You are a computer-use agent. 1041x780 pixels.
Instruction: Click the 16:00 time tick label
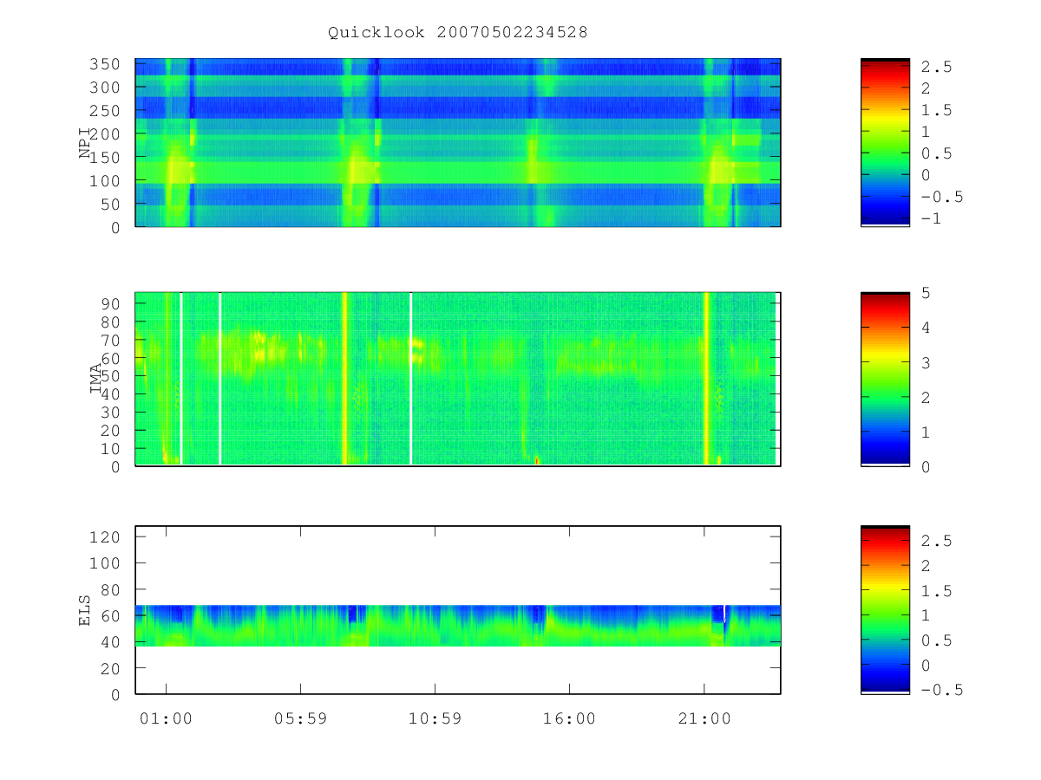(569, 718)
